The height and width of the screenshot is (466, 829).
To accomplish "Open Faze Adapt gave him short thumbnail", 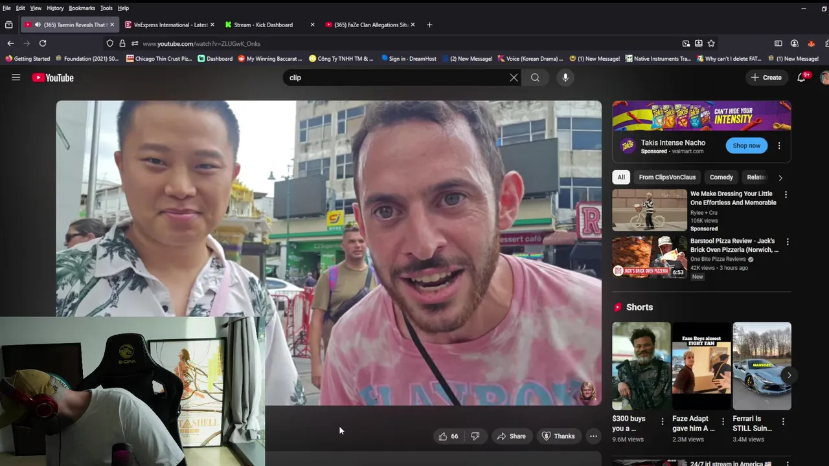I will 701,366.
